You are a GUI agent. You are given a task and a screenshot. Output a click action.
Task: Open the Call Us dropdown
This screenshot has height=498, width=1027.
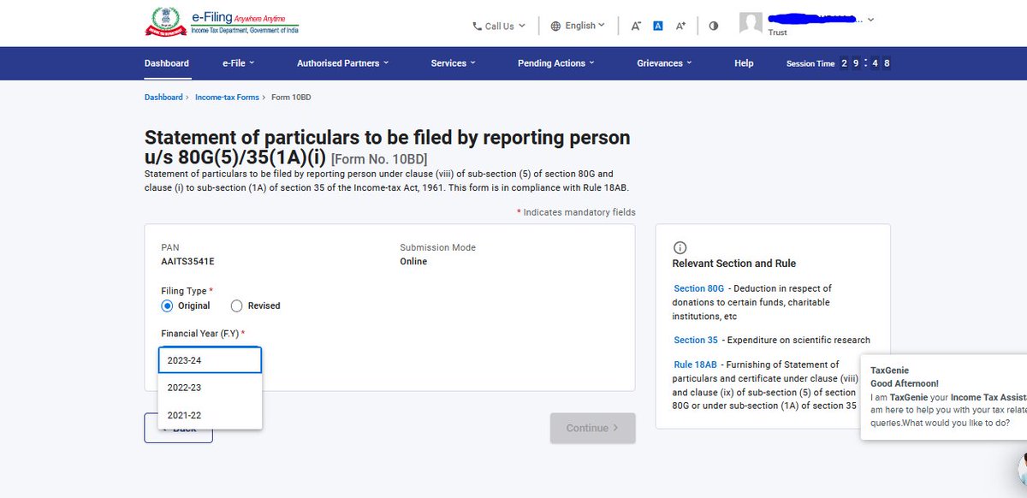pos(499,26)
